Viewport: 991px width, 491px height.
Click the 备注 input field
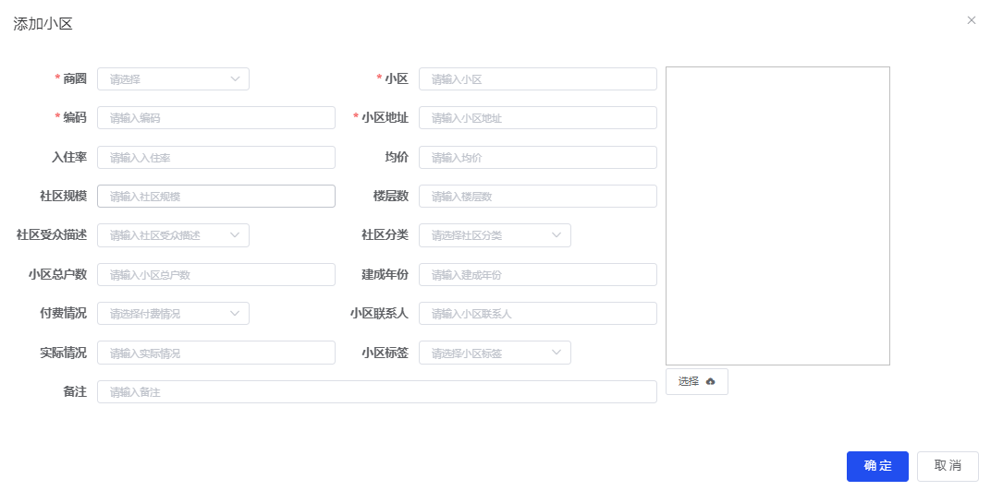click(376, 392)
